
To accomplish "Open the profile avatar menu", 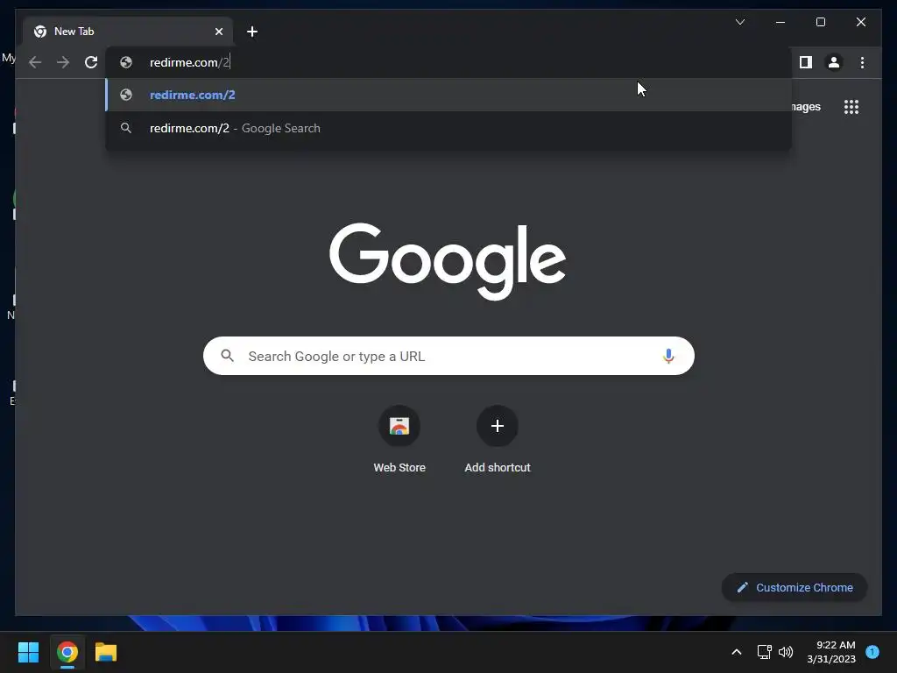I will coord(834,62).
